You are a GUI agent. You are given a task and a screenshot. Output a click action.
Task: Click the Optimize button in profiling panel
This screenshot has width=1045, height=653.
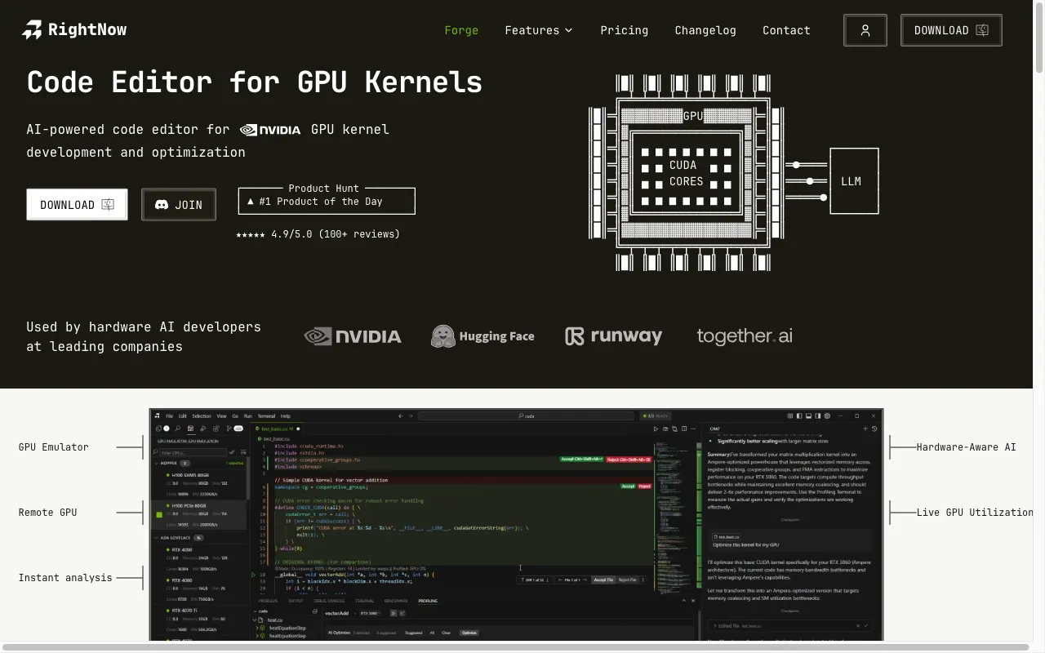tap(469, 633)
